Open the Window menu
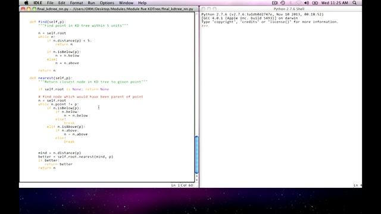 [x=126, y=3]
